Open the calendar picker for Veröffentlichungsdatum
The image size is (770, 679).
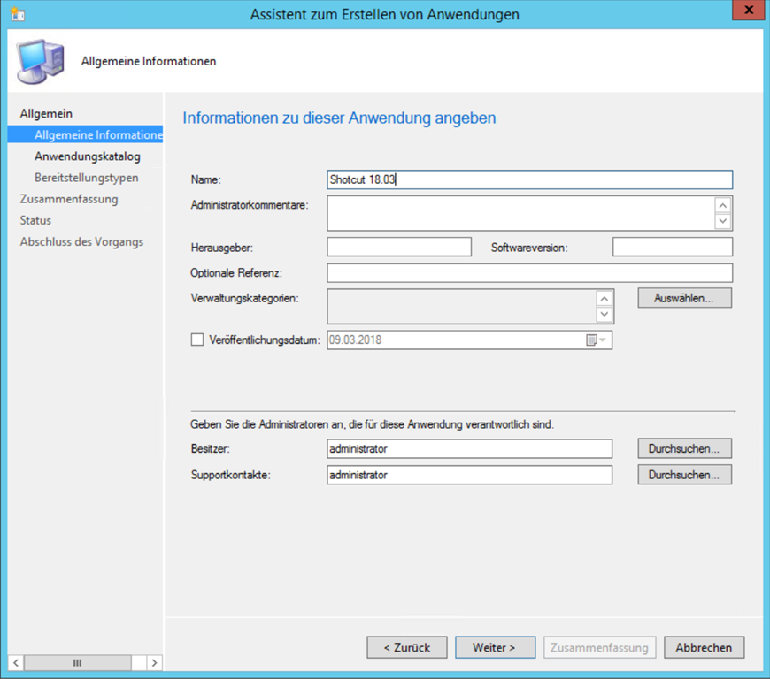pyautogui.click(x=597, y=340)
